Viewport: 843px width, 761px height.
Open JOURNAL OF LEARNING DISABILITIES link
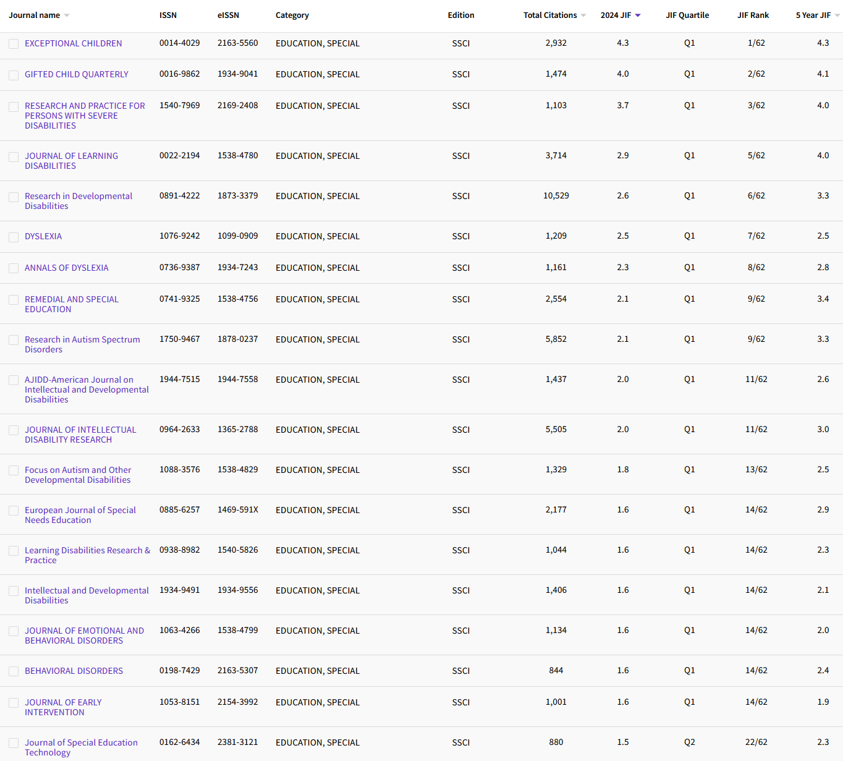click(71, 161)
